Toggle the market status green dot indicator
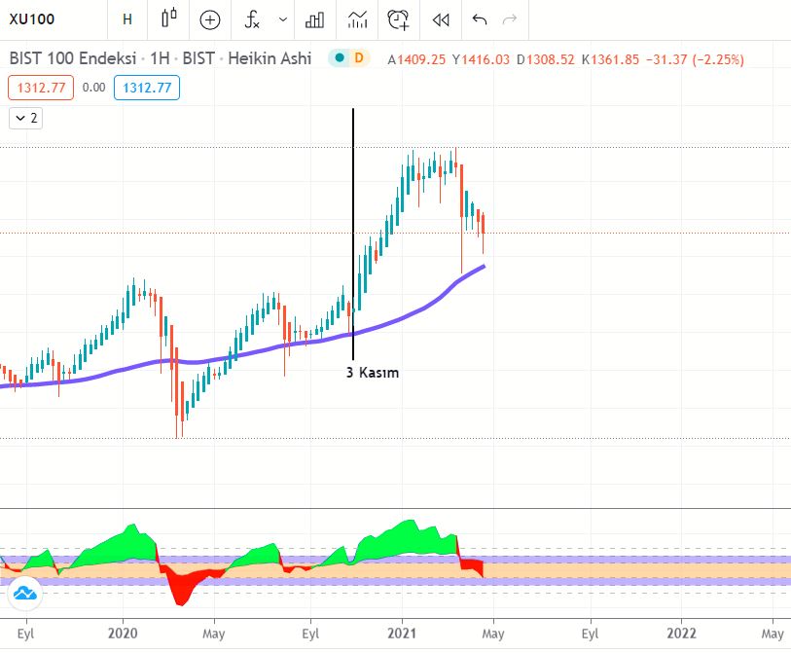Screen dimensions: 791x653 [x=340, y=58]
